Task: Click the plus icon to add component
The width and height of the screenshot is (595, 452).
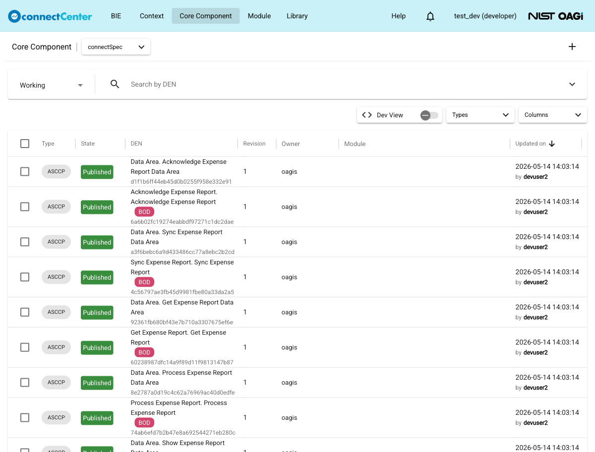Action: point(572,47)
